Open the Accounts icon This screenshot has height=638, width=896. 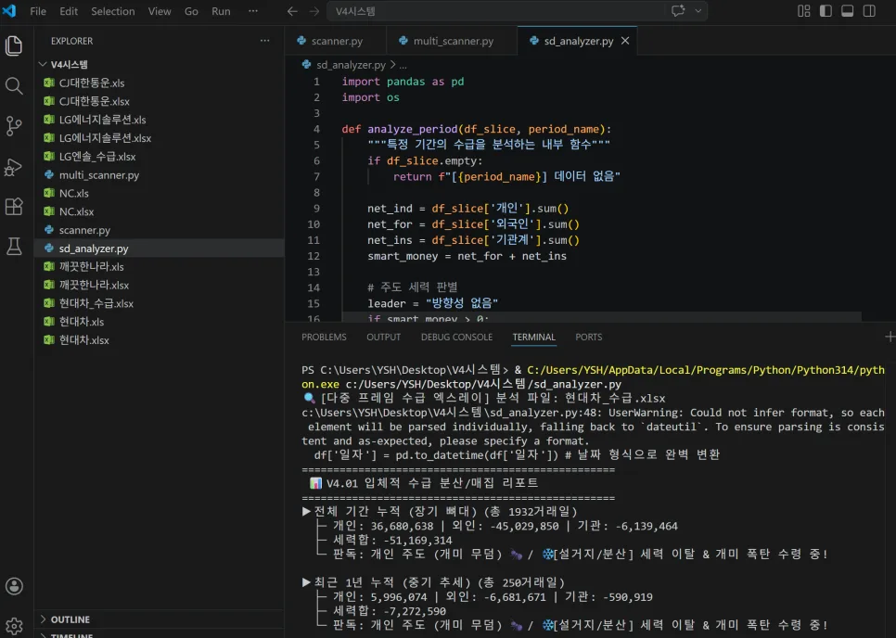click(14, 586)
